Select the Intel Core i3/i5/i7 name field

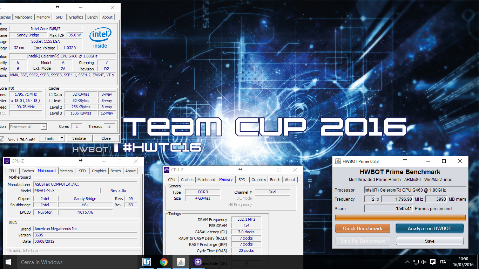click(46, 29)
